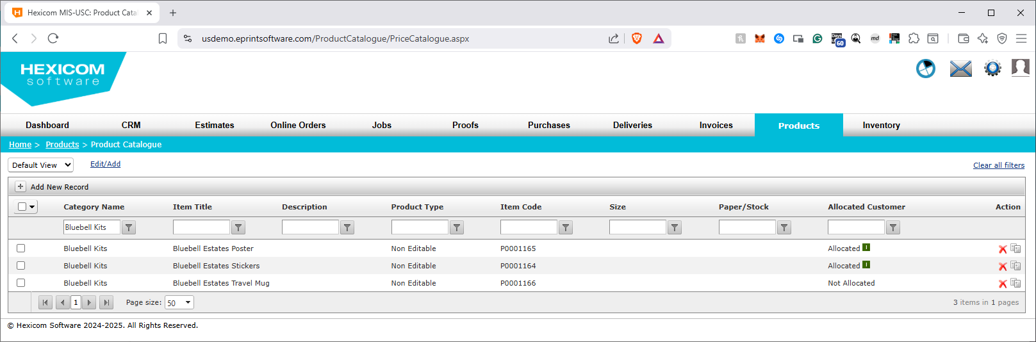Toggle the select-all checkbox in header

(22, 206)
